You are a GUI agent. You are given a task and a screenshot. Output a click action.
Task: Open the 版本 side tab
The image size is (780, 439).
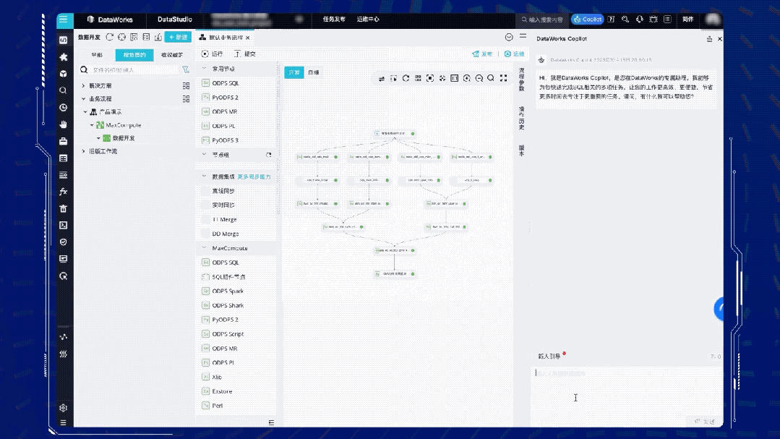pos(521,150)
